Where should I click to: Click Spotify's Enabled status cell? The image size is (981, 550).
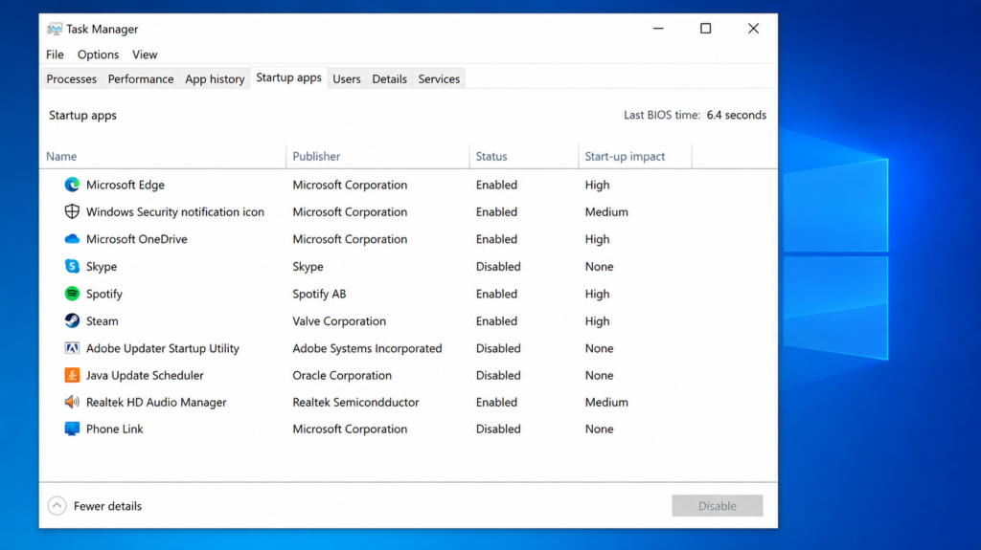click(496, 293)
